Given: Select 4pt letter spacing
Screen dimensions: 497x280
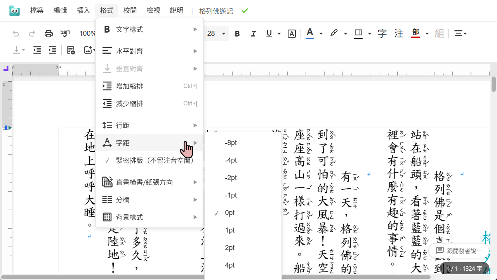Looking at the screenshot, I should click(243, 265).
